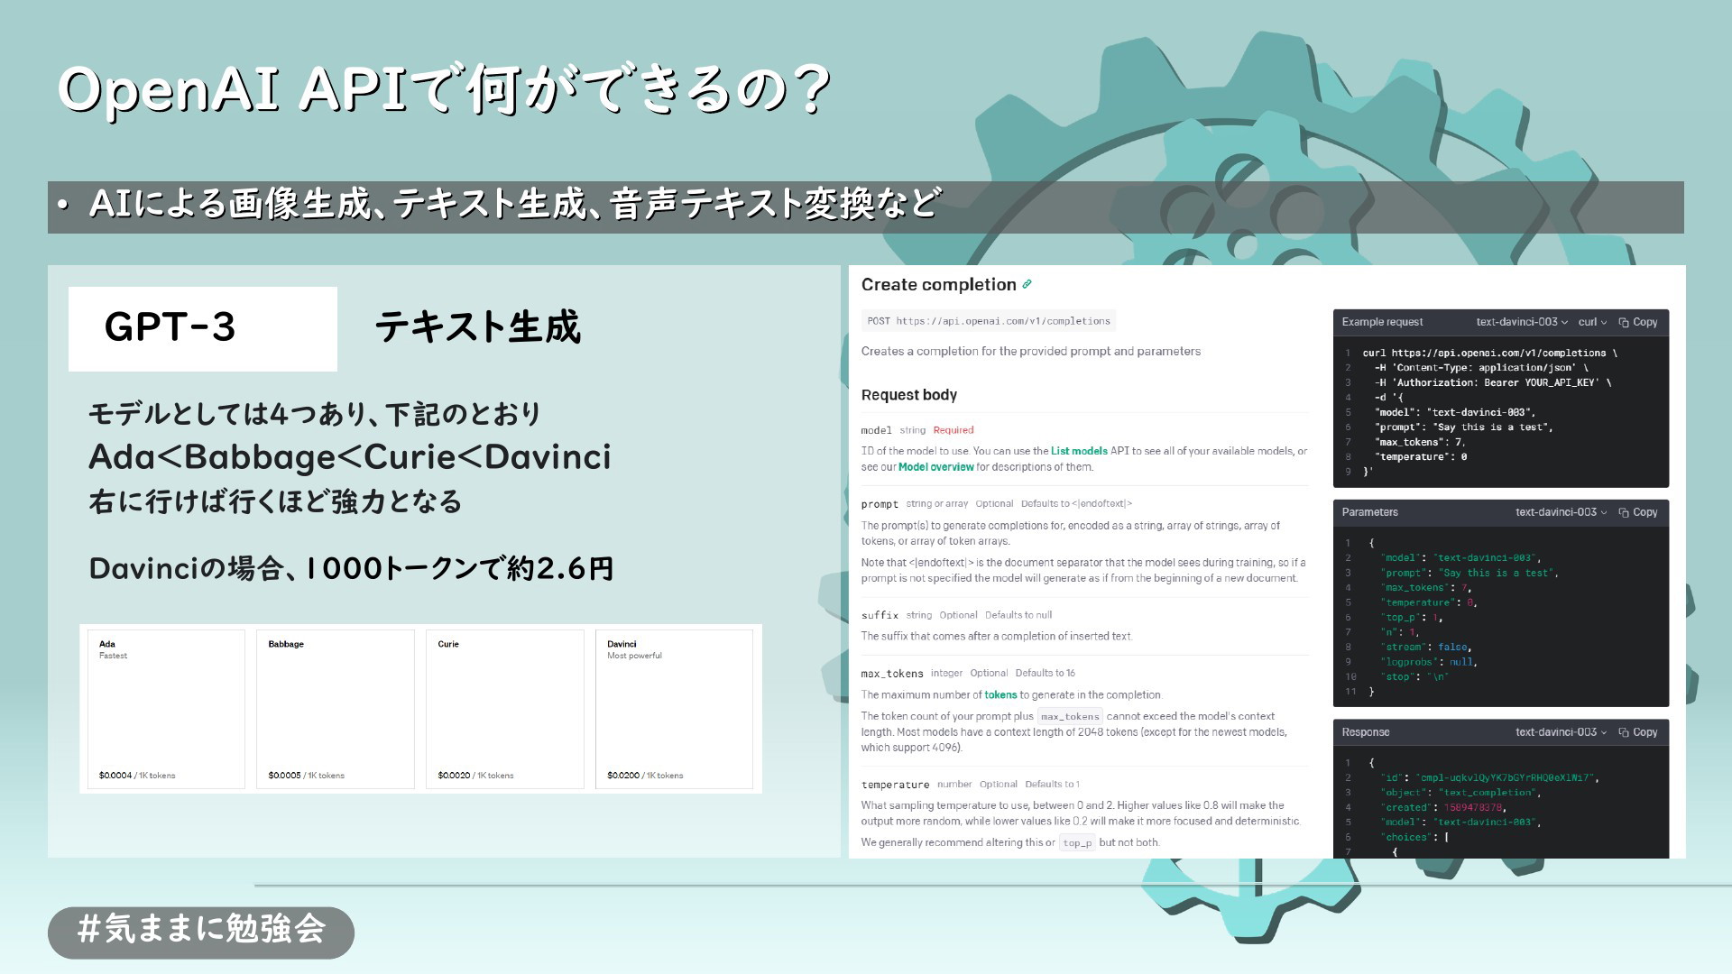Click the テキスト生成 heading

pos(477,327)
